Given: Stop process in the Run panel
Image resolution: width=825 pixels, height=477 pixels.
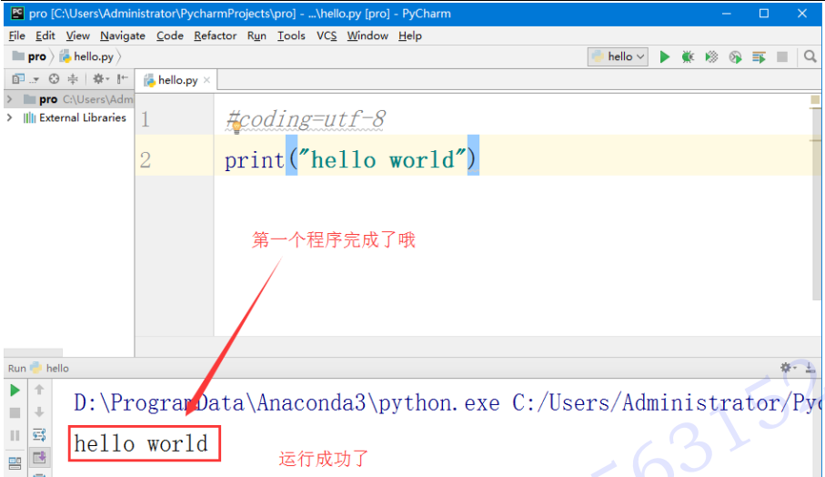Looking at the screenshot, I should point(15,412).
